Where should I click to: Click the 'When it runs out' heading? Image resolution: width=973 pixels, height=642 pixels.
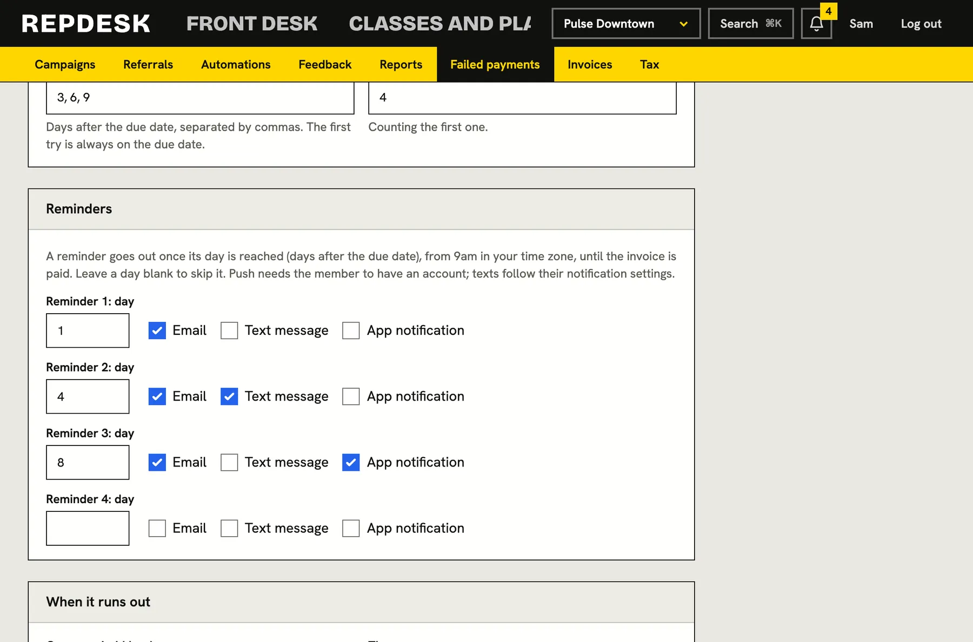coord(98,602)
